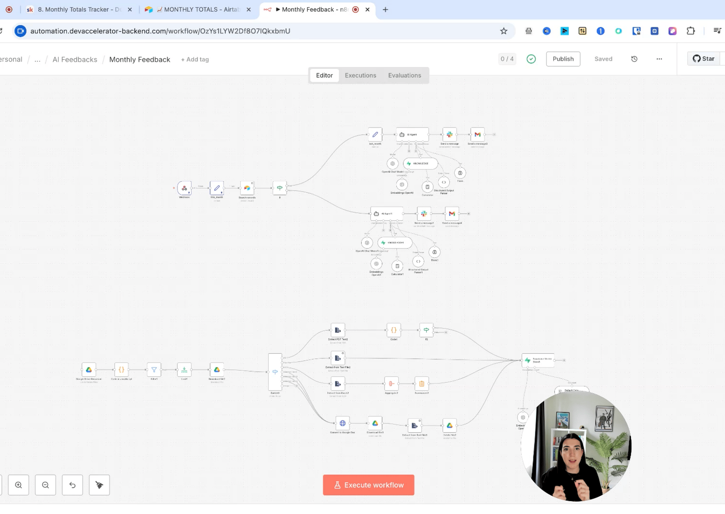The width and height of the screenshot is (725, 514).
Task: Open the upper AI Agent node
Action: (x=412, y=135)
